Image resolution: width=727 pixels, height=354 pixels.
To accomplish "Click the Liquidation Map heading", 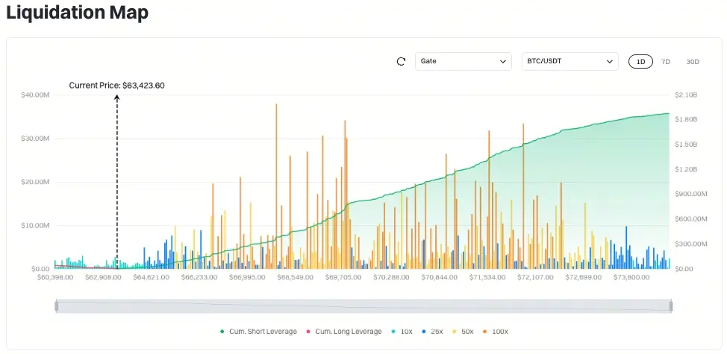I will tap(77, 13).
